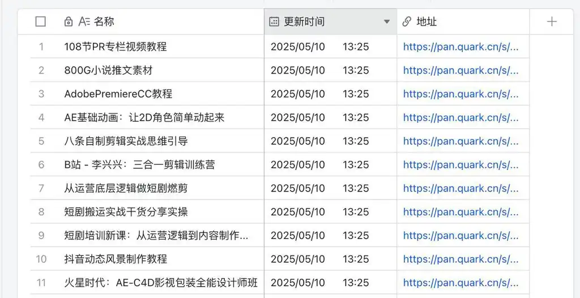Open link for 108节PR专栏视频教程
This screenshot has width=580, height=298.
tap(461, 46)
